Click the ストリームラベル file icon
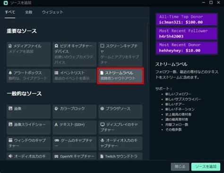Viewport: 224px width, 173px height. click(102, 73)
